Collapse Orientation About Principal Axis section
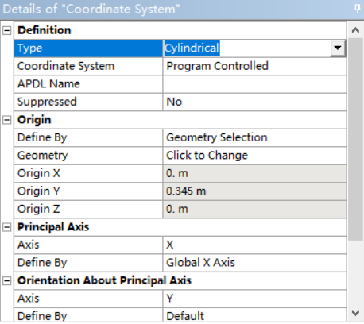 point(7,280)
